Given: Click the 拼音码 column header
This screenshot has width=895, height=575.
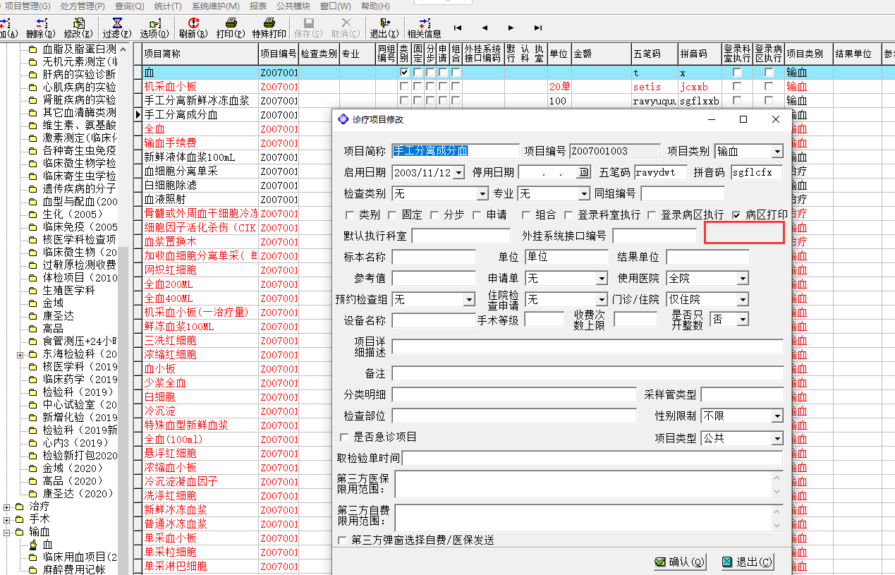Looking at the screenshot, I should click(x=700, y=54).
